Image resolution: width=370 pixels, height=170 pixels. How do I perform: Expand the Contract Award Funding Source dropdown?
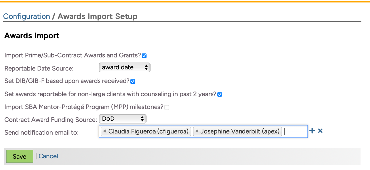[x=122, y=119]
